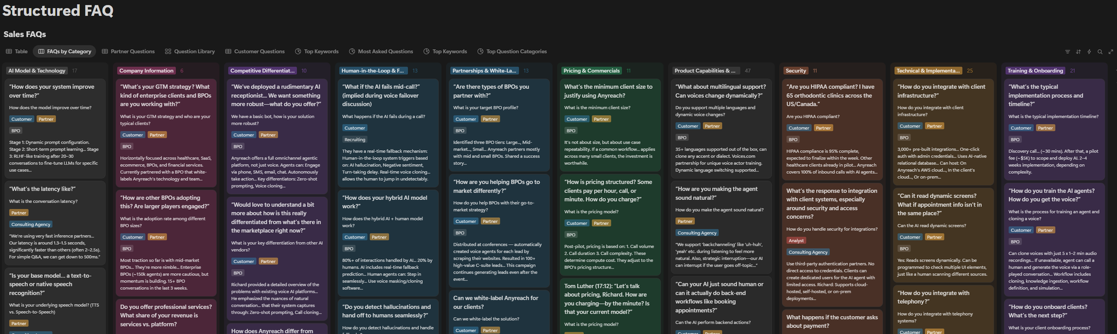Select Technical & Implementation column label
Image resolution: width=1117 pixels, height=334 pixels.
(x=928, y=71)
